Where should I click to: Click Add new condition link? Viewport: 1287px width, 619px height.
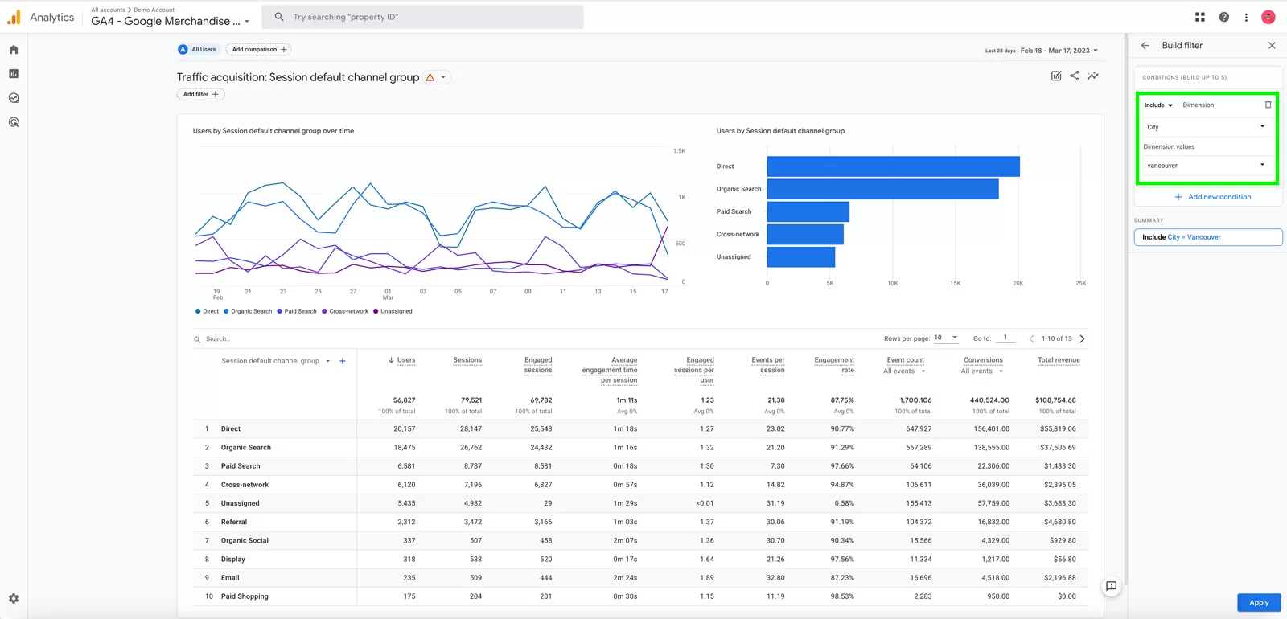click(1213, 197)
